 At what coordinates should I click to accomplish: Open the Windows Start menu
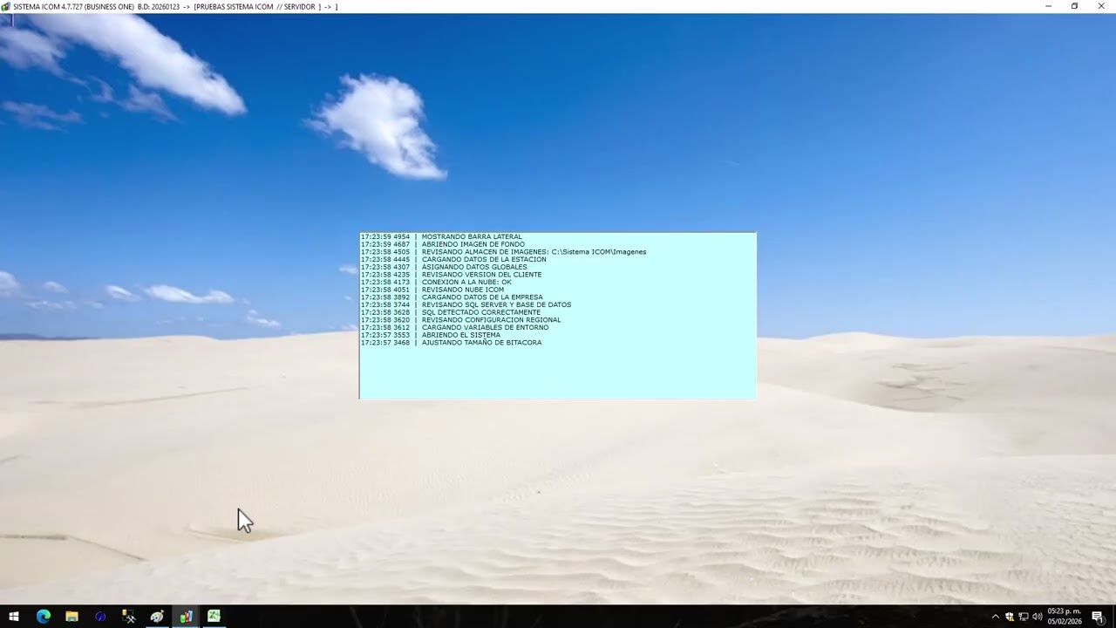coord(14,617)
